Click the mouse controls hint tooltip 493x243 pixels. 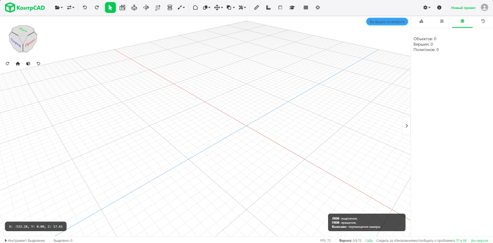367,222
